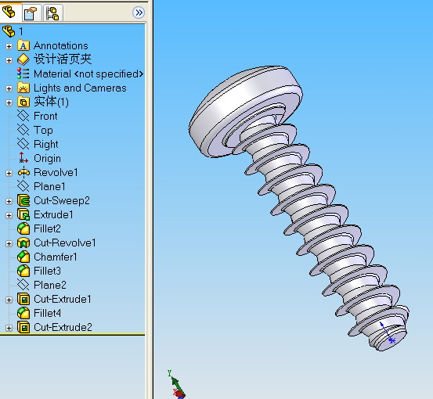
Task: Click the double-chevron panel expand button
Action: point(139,13)
